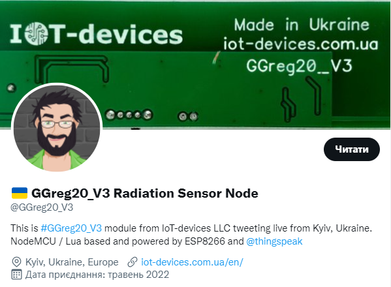The width and height of the screenshot is (391, 287).
Task: Open the bearded man profile avatar
Action: (57, 128)
